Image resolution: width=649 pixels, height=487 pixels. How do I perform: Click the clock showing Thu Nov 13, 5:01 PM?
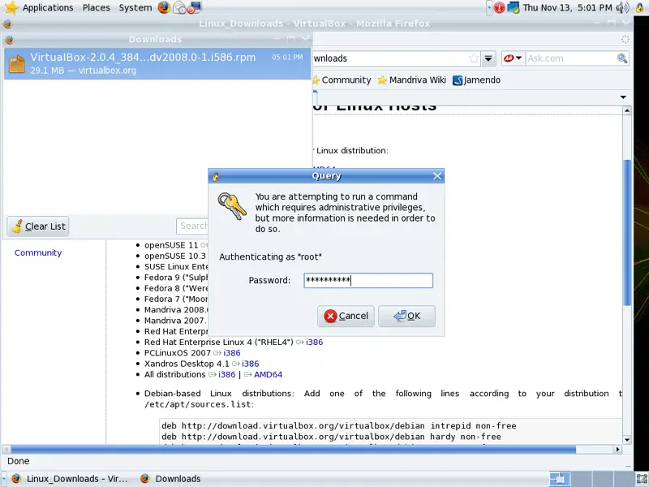point(567,7)
